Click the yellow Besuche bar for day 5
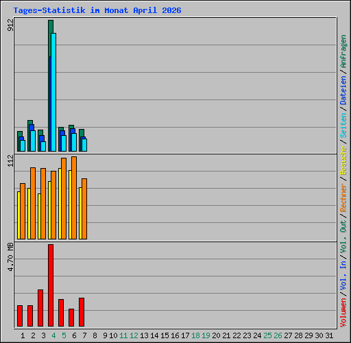Image resolution: width=351 pixels, height=343 pixels. (60, 204)
